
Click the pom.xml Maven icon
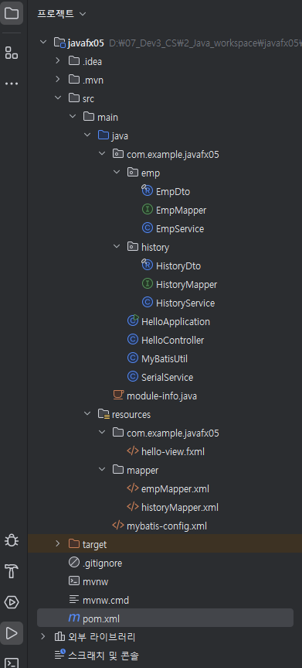tap(74, 618)
